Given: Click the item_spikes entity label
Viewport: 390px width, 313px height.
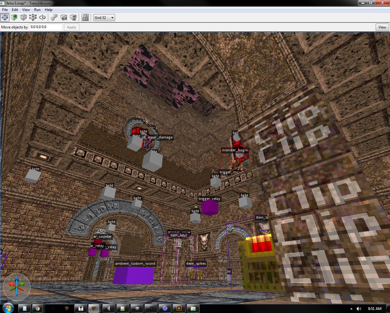Looking at the screenshot, I should point(196,264).
